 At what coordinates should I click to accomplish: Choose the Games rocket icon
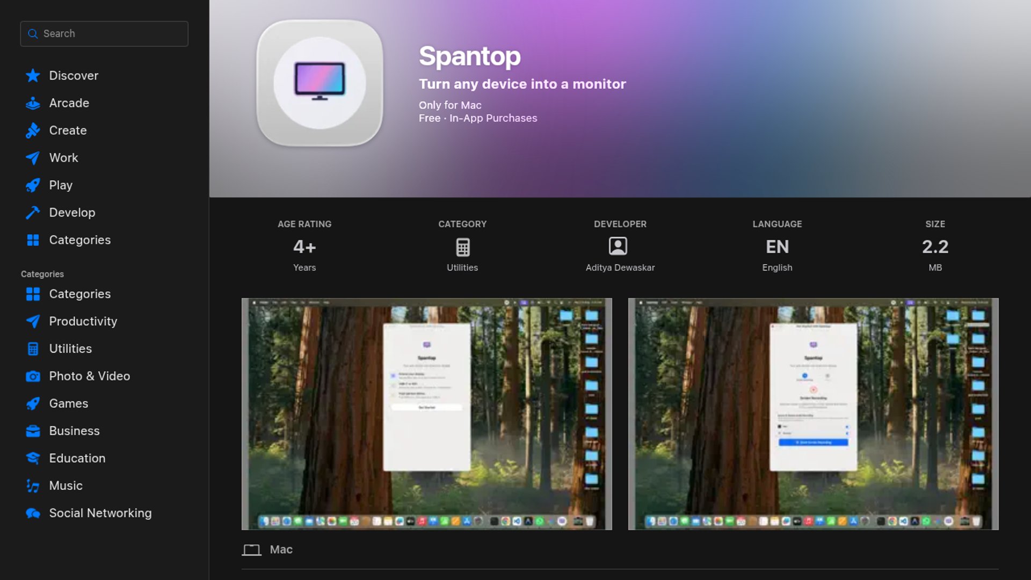tap(33, 404)
